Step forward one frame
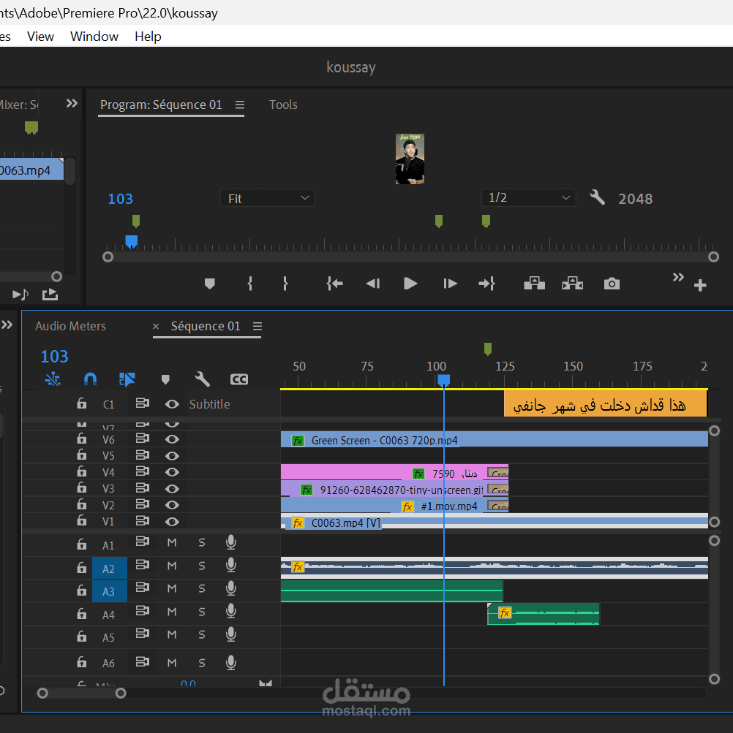733x733 pixels. click(x=450, y=284)
